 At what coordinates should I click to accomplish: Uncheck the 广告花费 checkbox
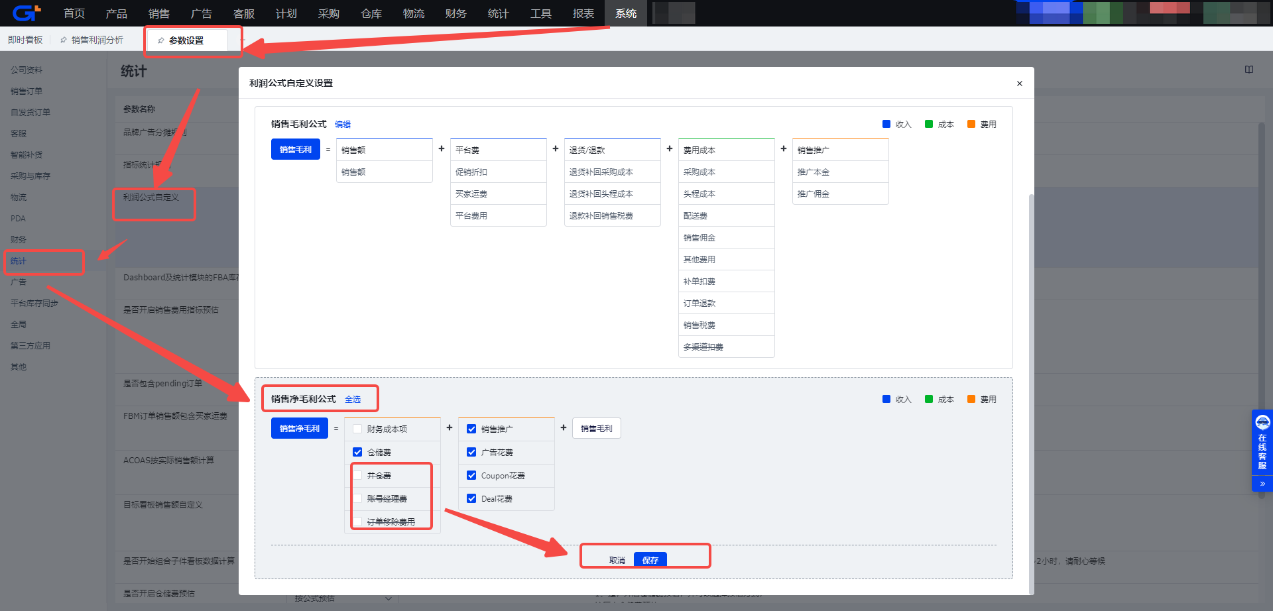(471, 452)
